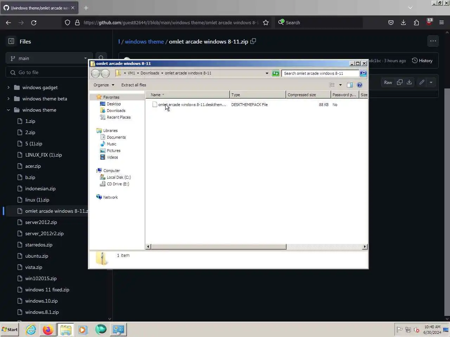Edit file with pencil icon
The width and height of the screenshot is (450, 337).
point(422,82)
